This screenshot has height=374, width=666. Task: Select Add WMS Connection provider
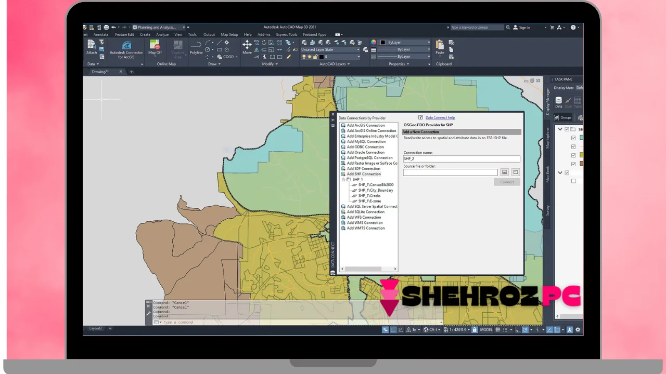[x=365, y=222]
